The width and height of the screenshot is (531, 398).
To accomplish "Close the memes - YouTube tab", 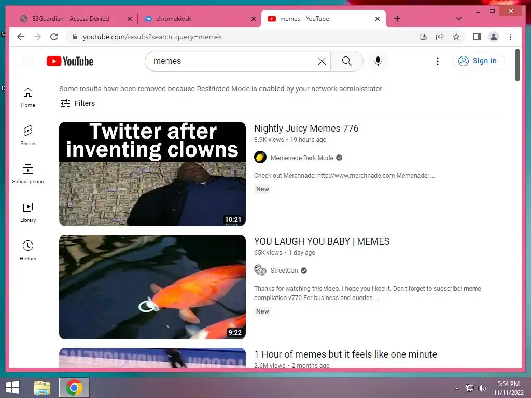I will click(378, 19).
